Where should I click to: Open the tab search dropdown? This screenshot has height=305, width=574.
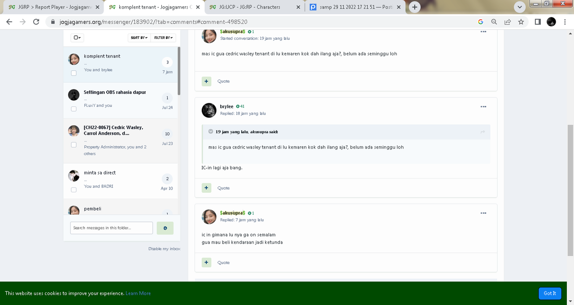(520, 7)
